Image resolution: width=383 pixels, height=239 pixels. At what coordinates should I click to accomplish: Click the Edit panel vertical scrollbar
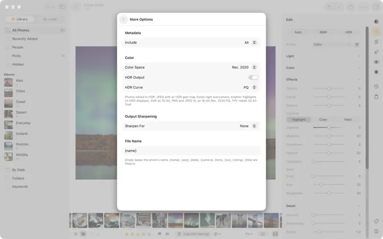pyautogui.click(x=367, y=98)
